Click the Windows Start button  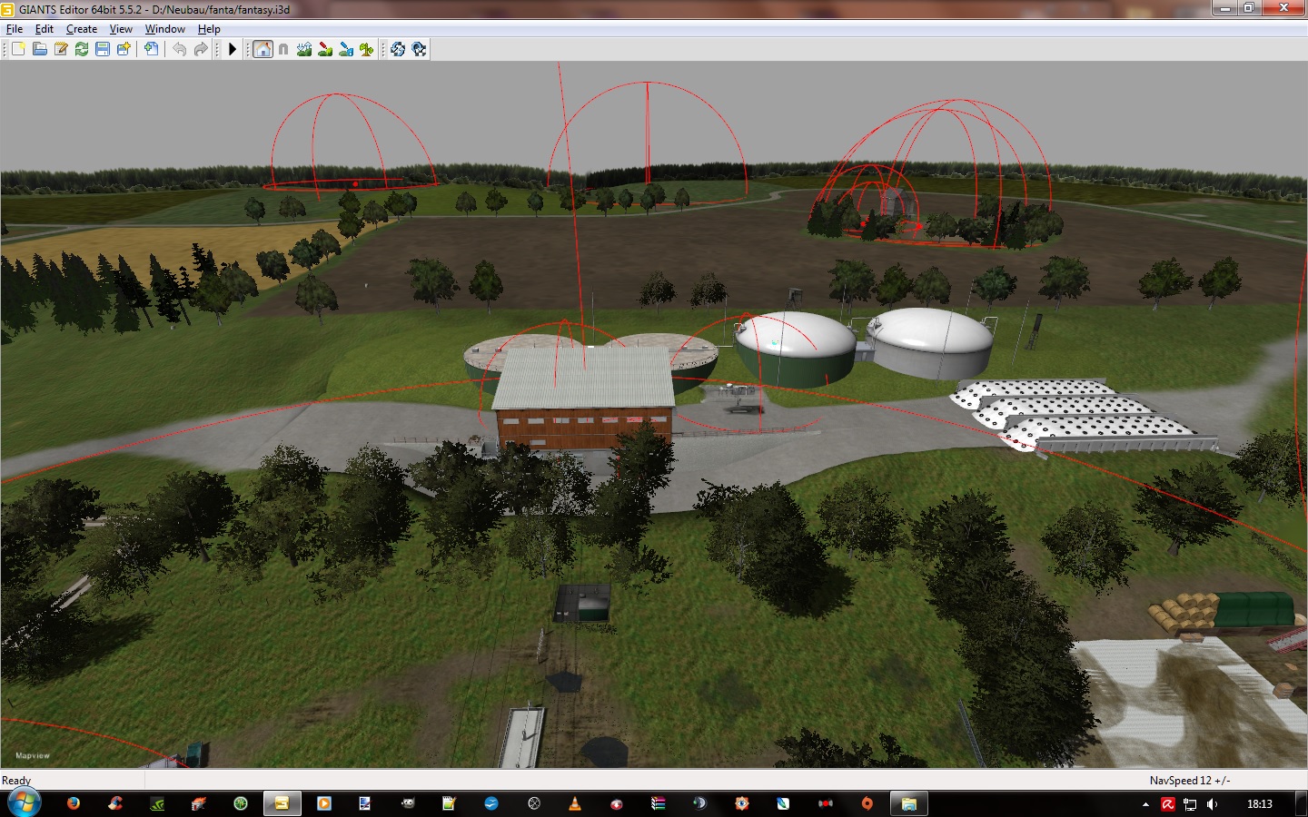coord(24,803)
